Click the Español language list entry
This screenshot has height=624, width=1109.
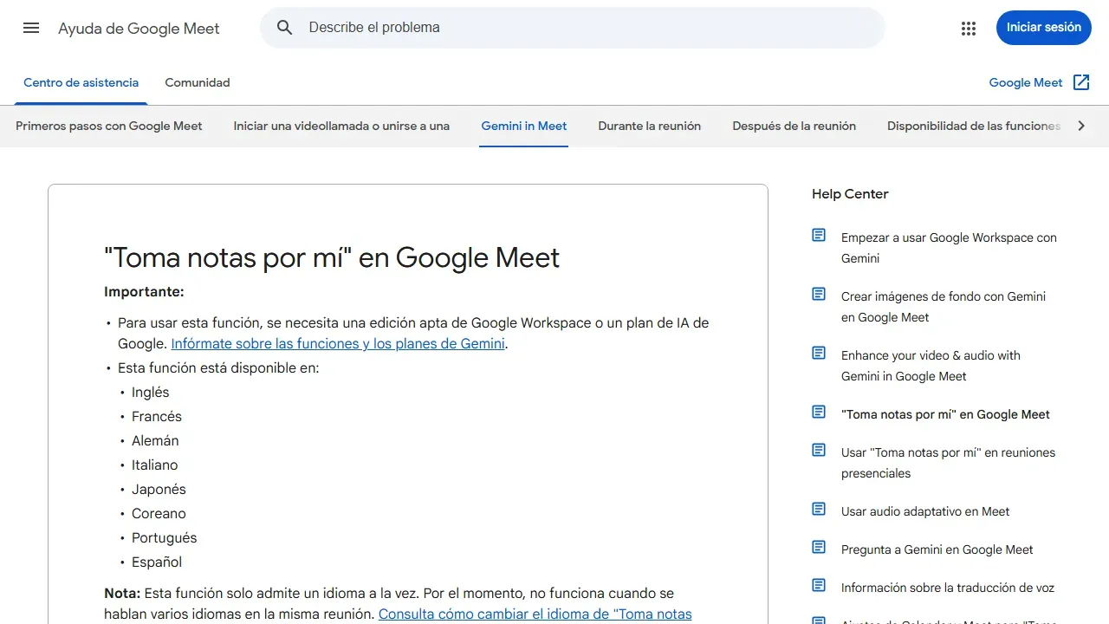tap(157, 562)
